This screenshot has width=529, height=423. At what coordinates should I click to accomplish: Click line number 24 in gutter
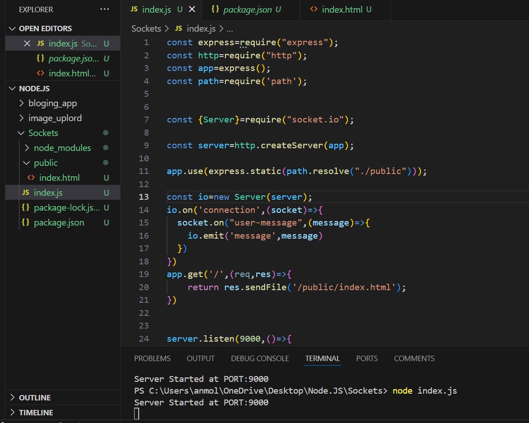click(144, 338)
